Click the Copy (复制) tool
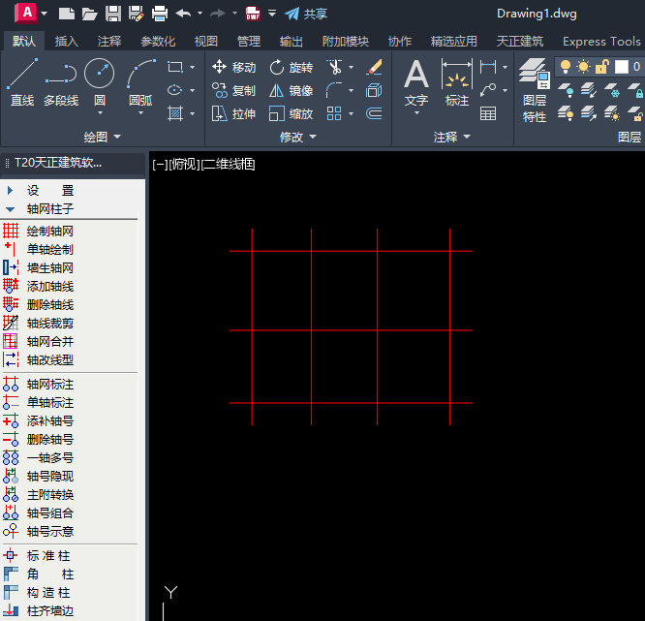Image resolution: width=645 pixels, height=621 pixels. coord(233,90)
